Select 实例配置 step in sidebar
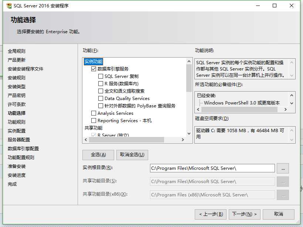 pos(17,131)
